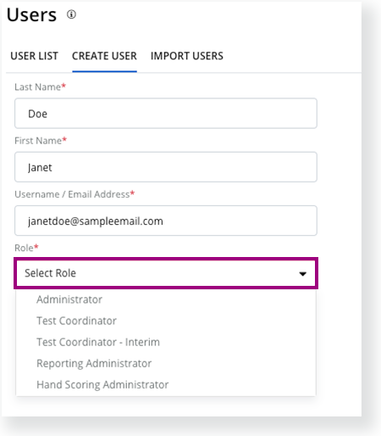Switch to the User List tab

click(x=34, y=56)
